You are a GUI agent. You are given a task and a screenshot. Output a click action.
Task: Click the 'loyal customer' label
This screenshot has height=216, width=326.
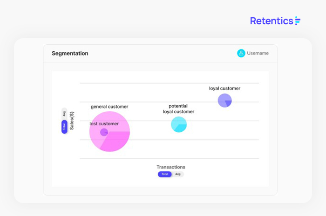pyautogui.click(x=224, y=88)
